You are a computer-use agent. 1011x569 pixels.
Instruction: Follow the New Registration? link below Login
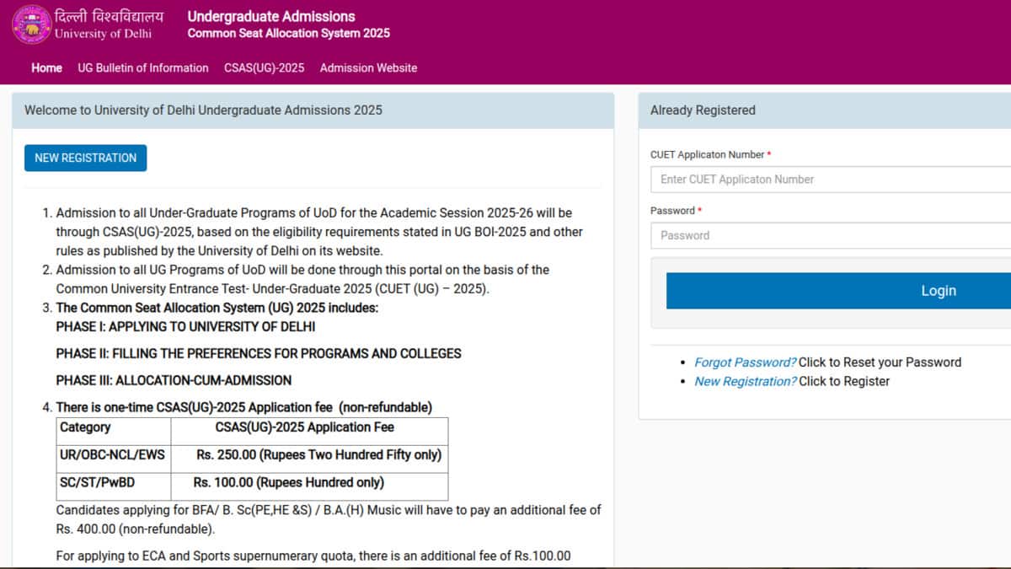(x=745, y=382)
